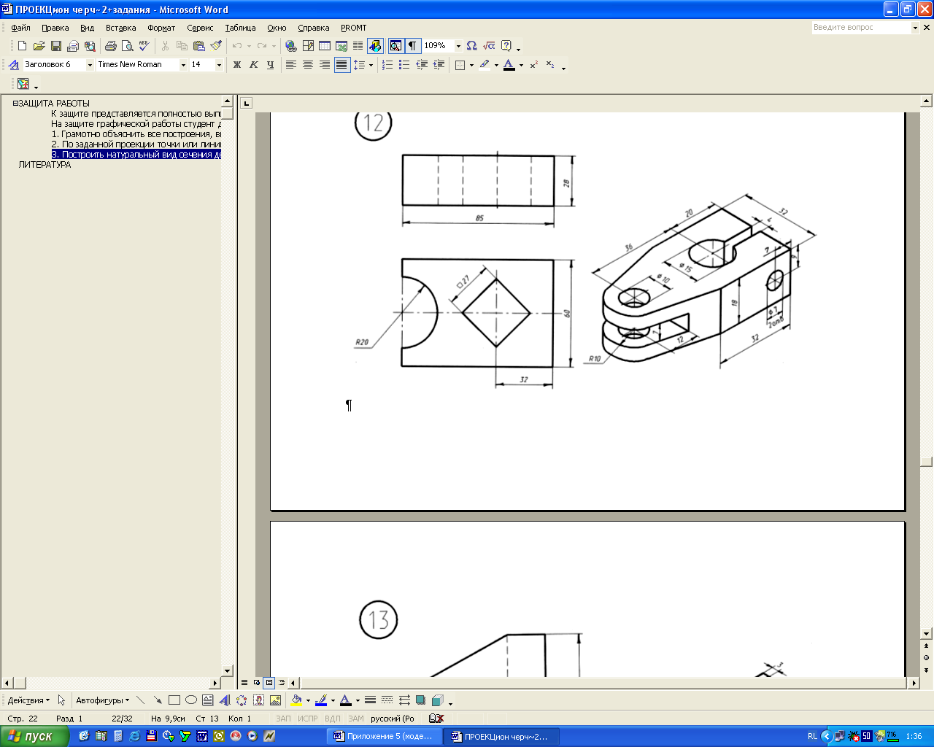Click the Help question mark icon

pos(506,46)
